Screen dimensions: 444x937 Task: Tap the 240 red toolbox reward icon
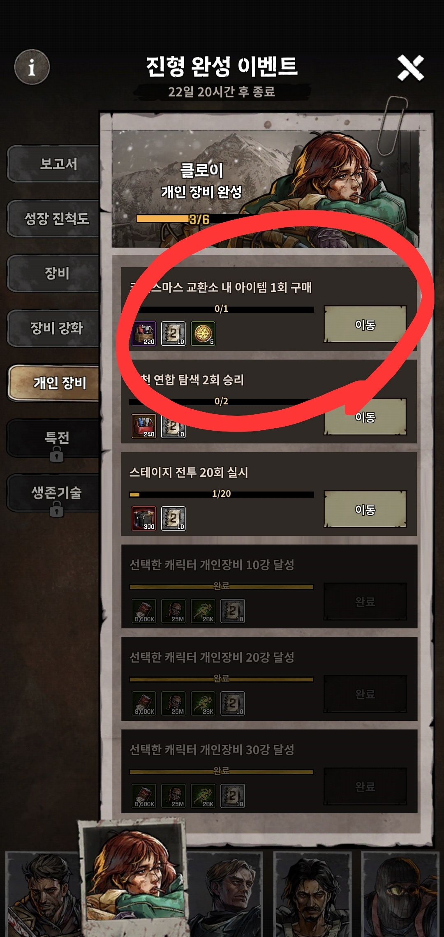pyautogui.click(x=144, y=426)
